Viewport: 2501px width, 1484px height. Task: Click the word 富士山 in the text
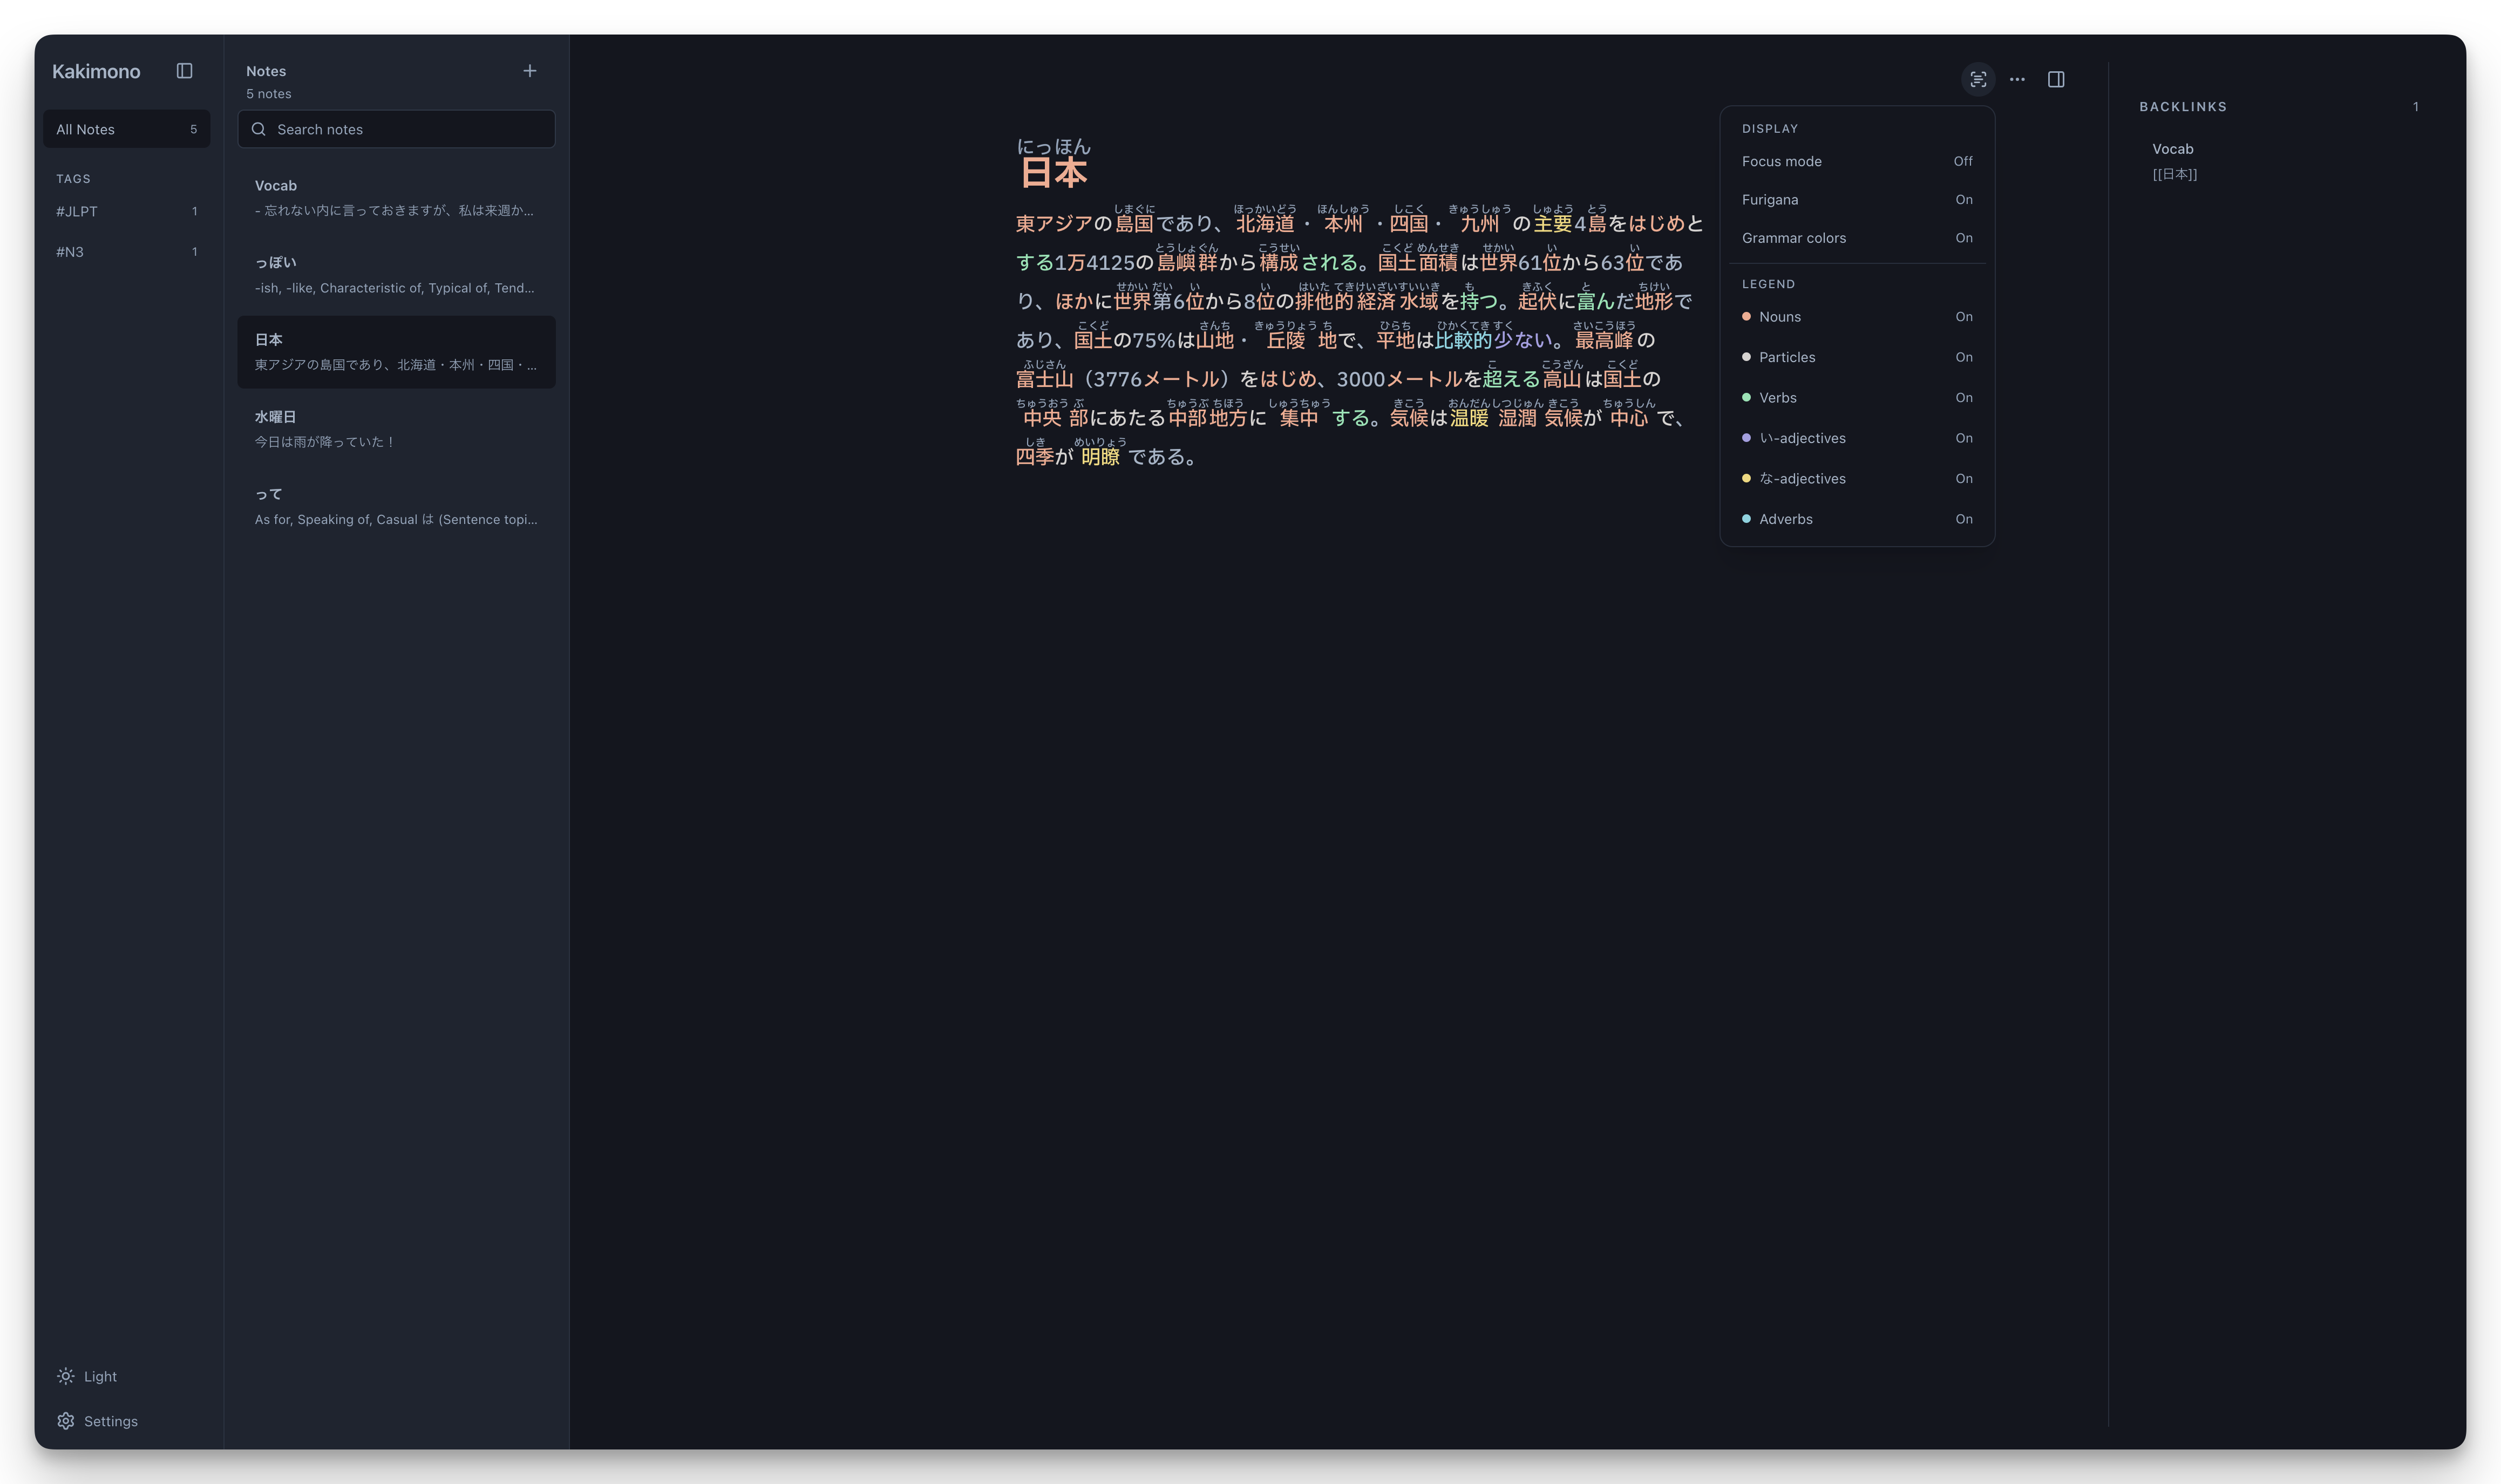(1044, 379)
